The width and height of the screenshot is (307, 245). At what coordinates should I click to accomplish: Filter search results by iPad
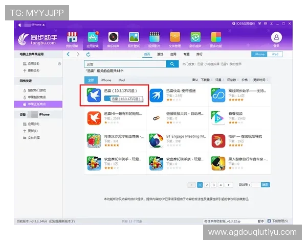[122, 80]
